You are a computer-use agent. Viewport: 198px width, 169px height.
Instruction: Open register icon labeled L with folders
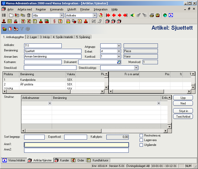tap(119, 21)
